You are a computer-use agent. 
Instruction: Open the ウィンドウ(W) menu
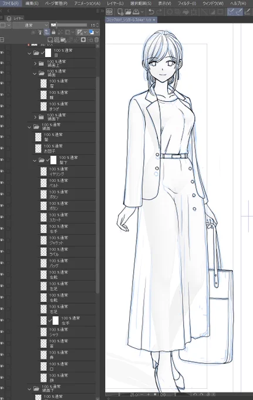pos(213,4)
